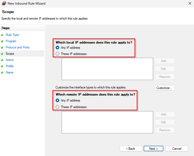Viewport: 194px width, 156px height.
Task: Select remote 'Any IP address' radio button
Action: [x=57, y=100]
